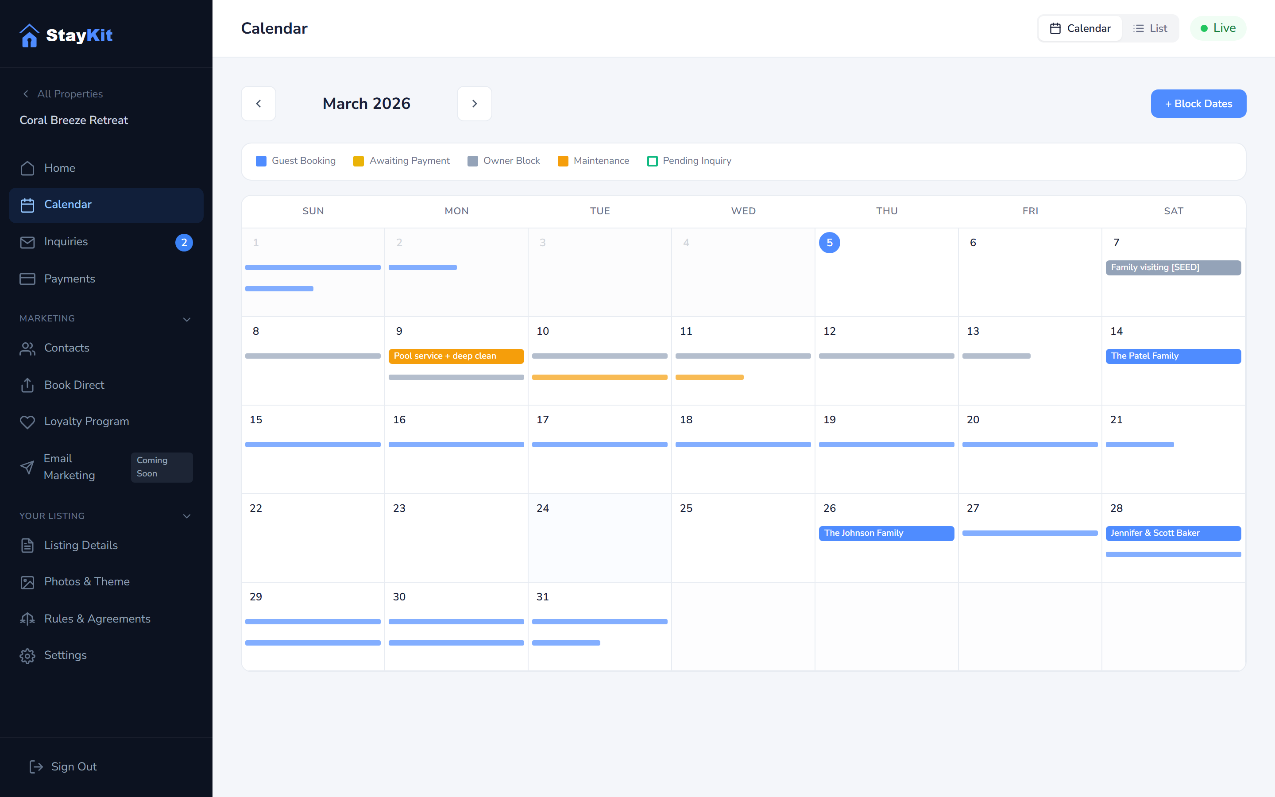The width and height of the screenshot is (1275, 797).
Task: Go to next month with the right arrow
Action: pyautogui.click(x=474, y=103)
